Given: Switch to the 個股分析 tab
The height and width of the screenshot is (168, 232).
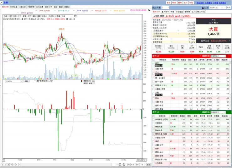Looking at the screenshot, I should pos(48,7).
